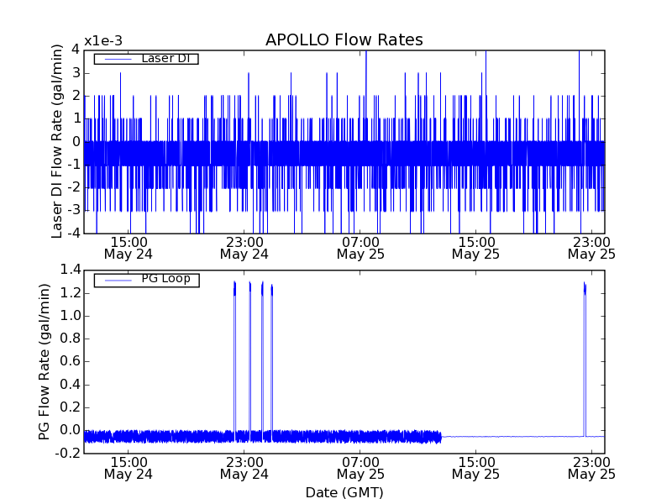Viewport: 672px width, 504px height.
Task: Click the x1e-3 axis multiplier label
Action: tap(102, 41)
